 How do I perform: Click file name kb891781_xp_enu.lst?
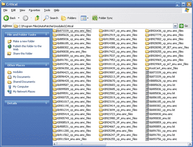coord(162,135)
